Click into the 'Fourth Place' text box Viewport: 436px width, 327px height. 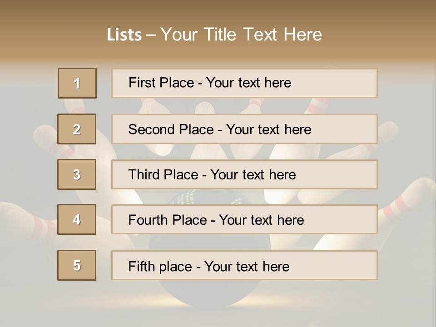tap(244, 219)
